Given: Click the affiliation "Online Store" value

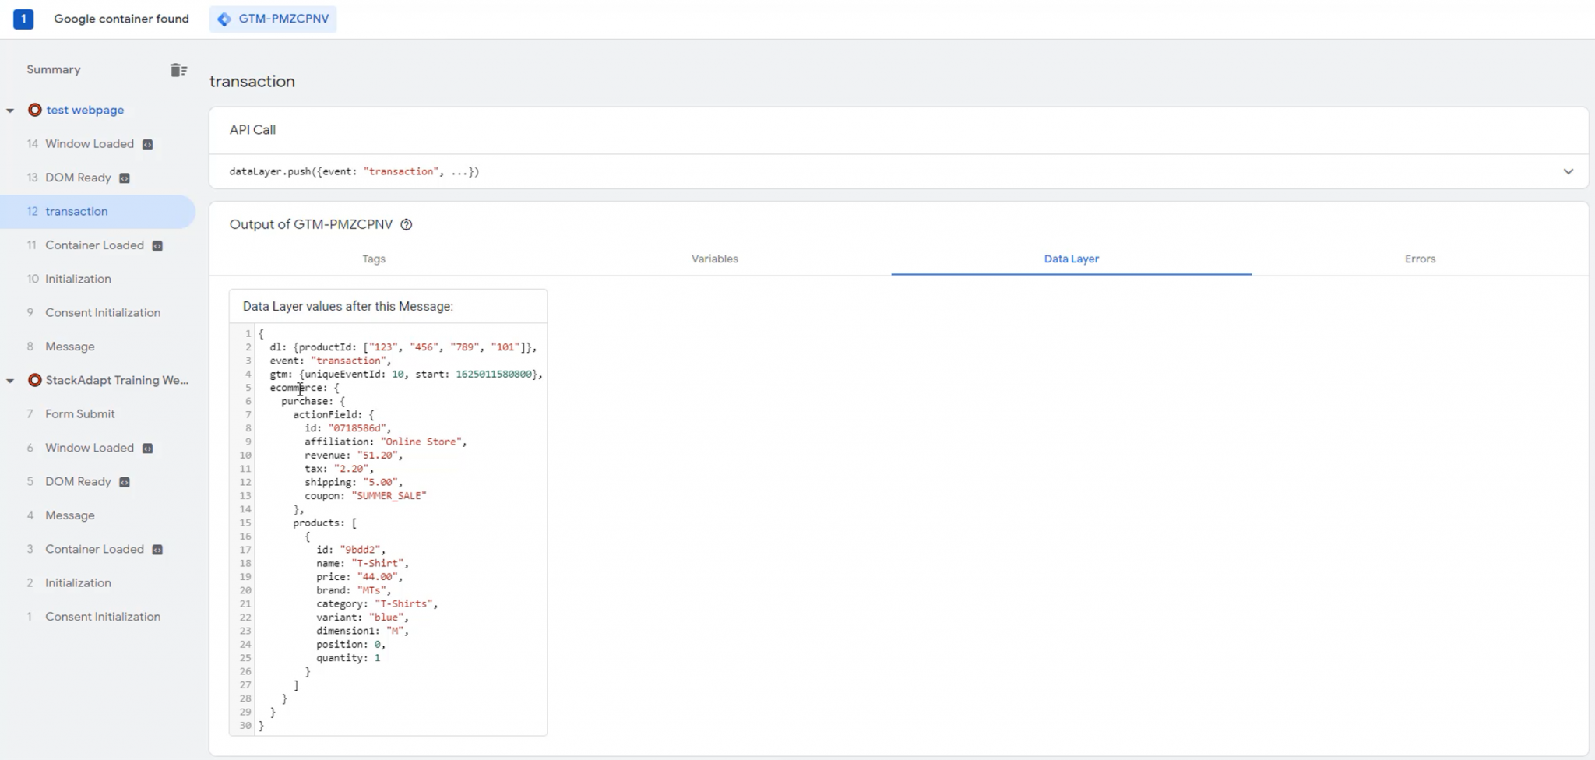Looking at the screenshot, I should (421, 442).
